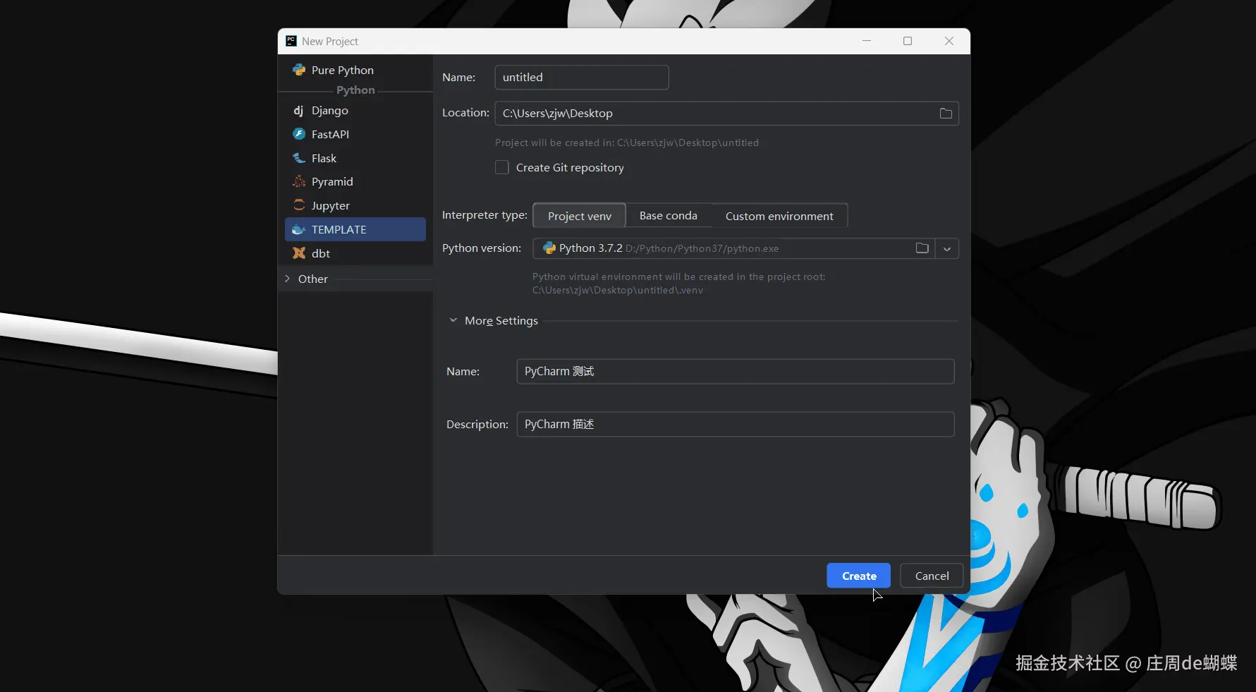Click the Flask icon in project list
Screen dimensions: 1256x692
pyautogui.click(x=299, y=158)
